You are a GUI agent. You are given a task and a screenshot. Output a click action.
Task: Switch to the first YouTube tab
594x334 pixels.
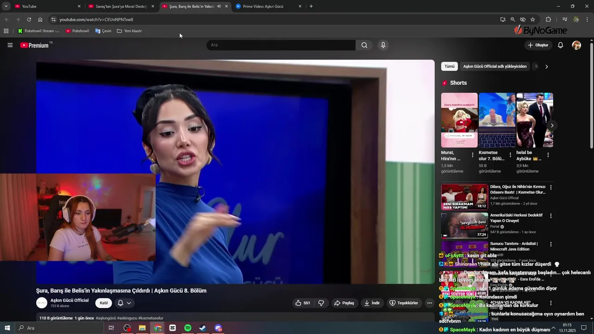[46, 6]
